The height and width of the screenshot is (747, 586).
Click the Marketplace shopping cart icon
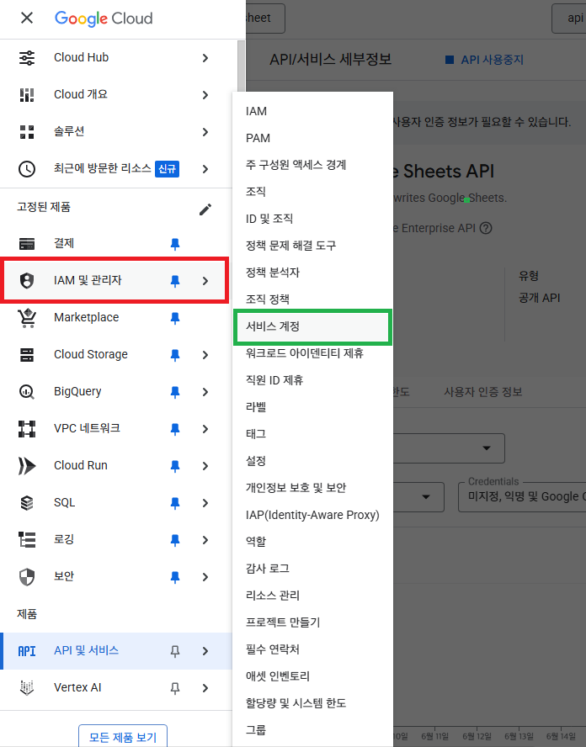click(x=27, y=318)
